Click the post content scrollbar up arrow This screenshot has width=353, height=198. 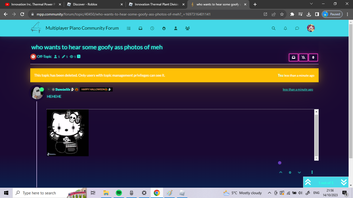click(x=316, y=112)
